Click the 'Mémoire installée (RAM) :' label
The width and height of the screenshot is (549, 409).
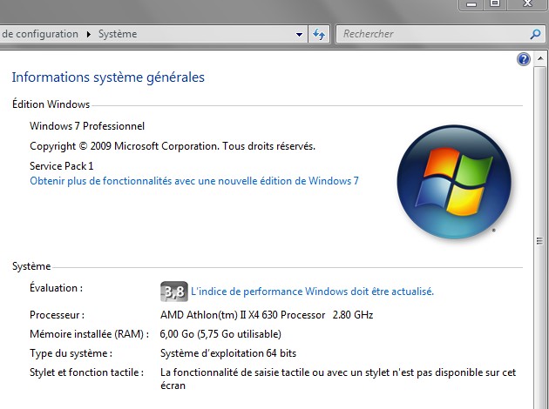point(89,334)
